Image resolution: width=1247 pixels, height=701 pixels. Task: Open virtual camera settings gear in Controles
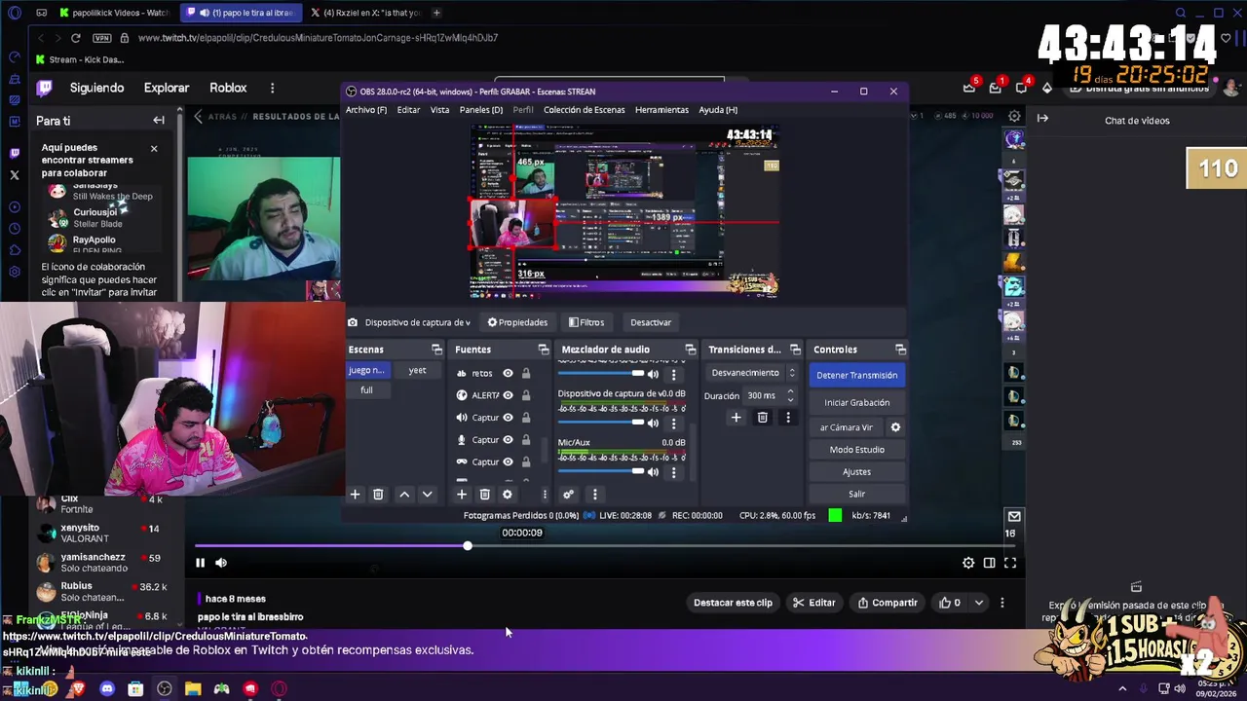[895, 427]
